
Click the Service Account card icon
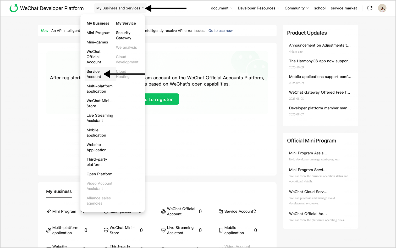click(x=221, y=211)
